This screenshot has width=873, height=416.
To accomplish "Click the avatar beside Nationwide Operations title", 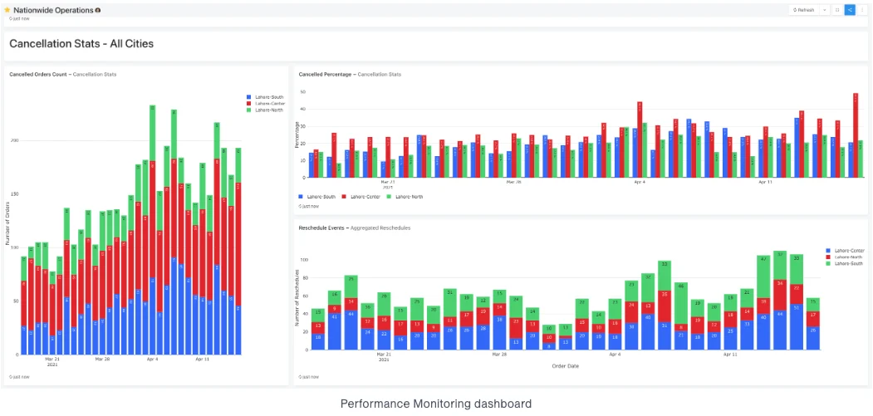I will 97,10.
